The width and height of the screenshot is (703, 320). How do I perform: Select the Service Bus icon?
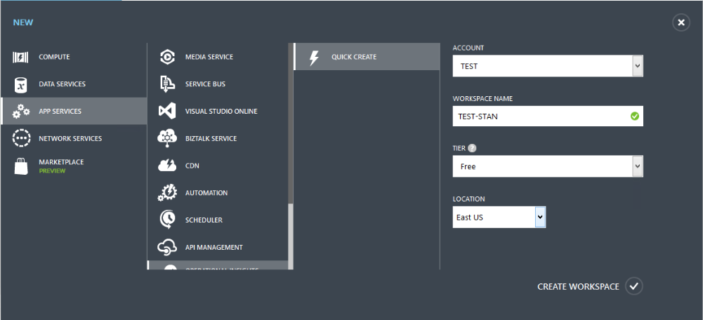[x=167, y=84]
